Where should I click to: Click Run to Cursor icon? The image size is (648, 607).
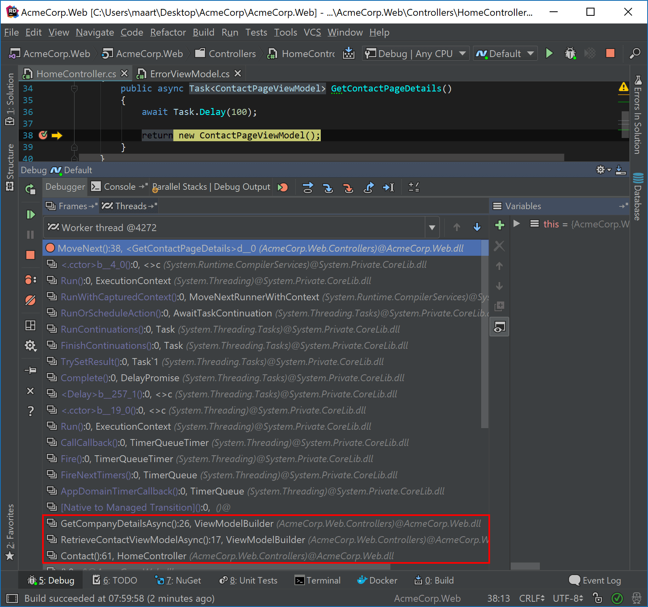389,187
